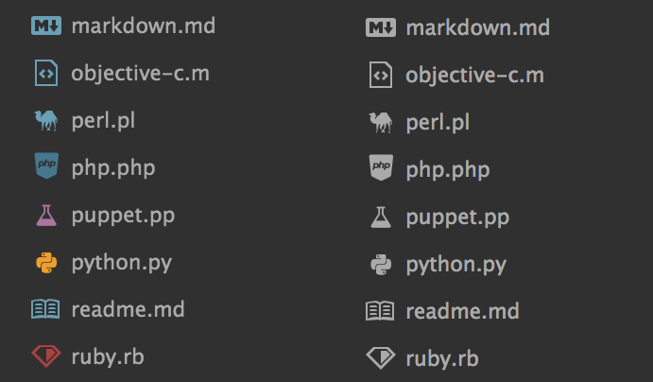The height and width of the screenshot is (382, 653).
Task: Click the red Ruby gem icon
Action: pyautogui.click(x=45, y=356)
